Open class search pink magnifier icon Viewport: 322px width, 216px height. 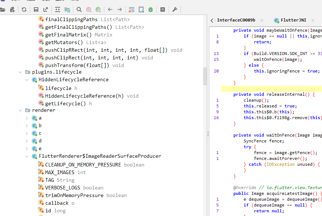coord(89,9)
